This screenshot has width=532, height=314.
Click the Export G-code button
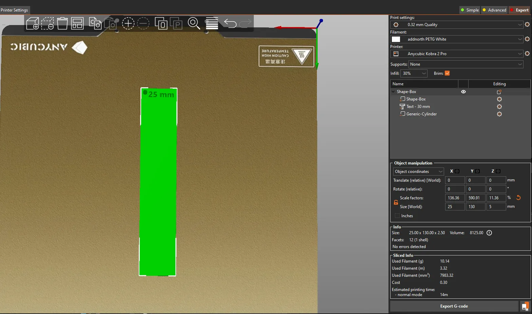click(x=454, y=306)
